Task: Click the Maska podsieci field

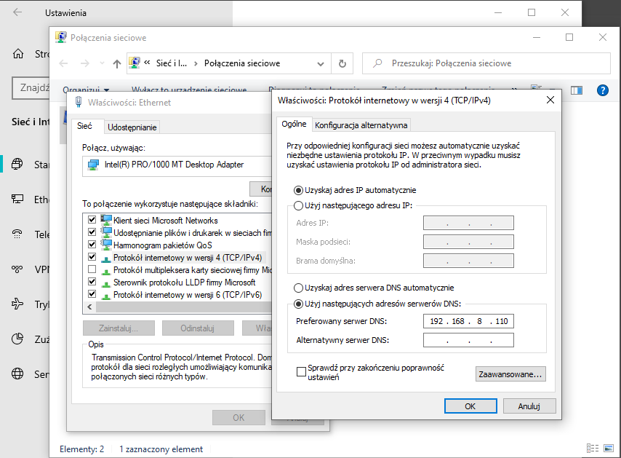Action: tap(468, 242)
